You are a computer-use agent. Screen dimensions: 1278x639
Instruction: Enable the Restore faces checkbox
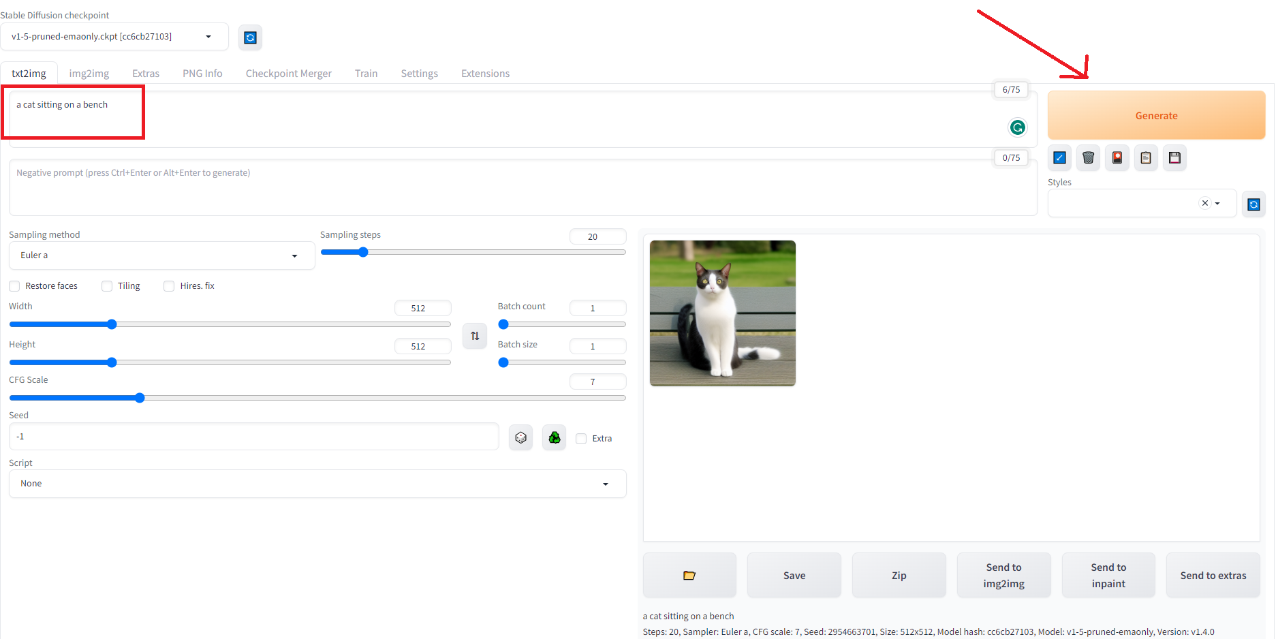pyautogui.click(x=15, y=286)
